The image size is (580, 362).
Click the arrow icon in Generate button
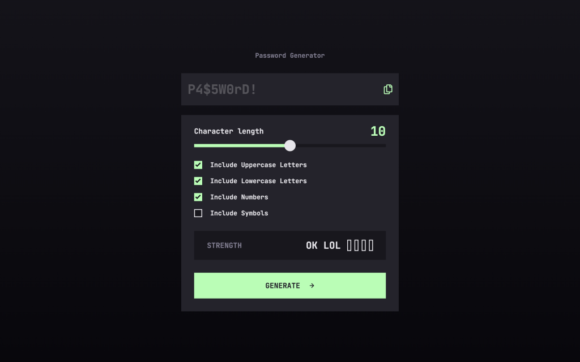pyautogui.click(x=312, y=286)
